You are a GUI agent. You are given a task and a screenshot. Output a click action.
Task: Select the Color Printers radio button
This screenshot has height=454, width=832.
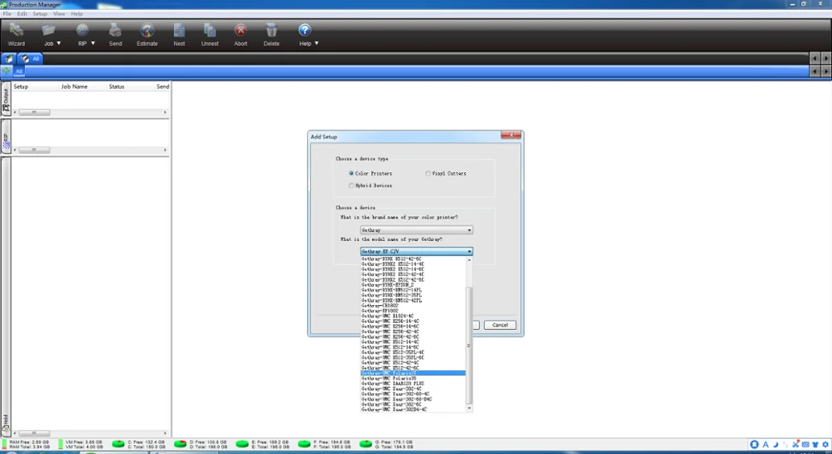(x=351, y=174)
